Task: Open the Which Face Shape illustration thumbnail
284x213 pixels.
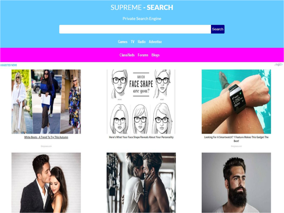Action: click(141, 102)
